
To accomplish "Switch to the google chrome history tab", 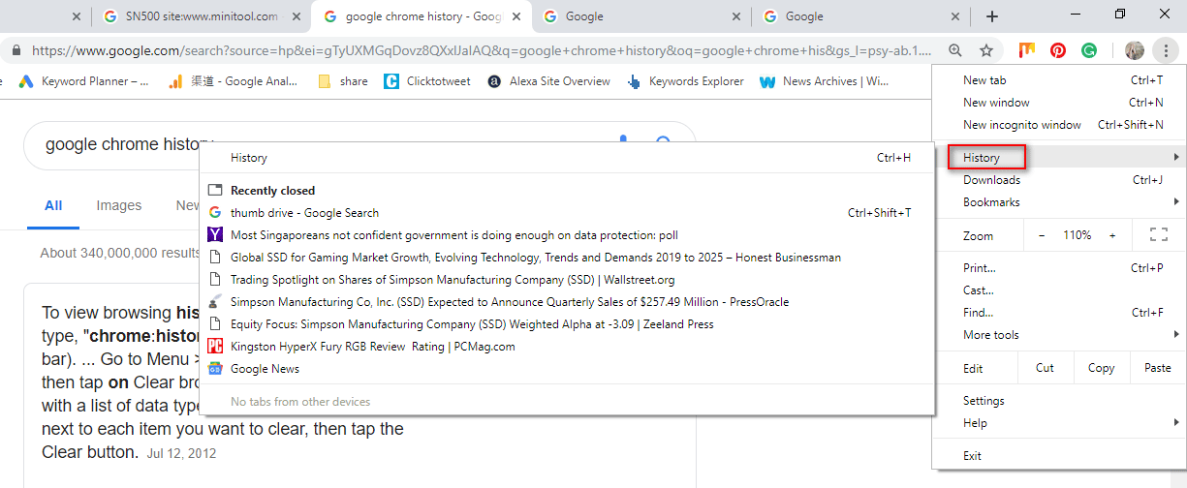I will tap(422, 16).
